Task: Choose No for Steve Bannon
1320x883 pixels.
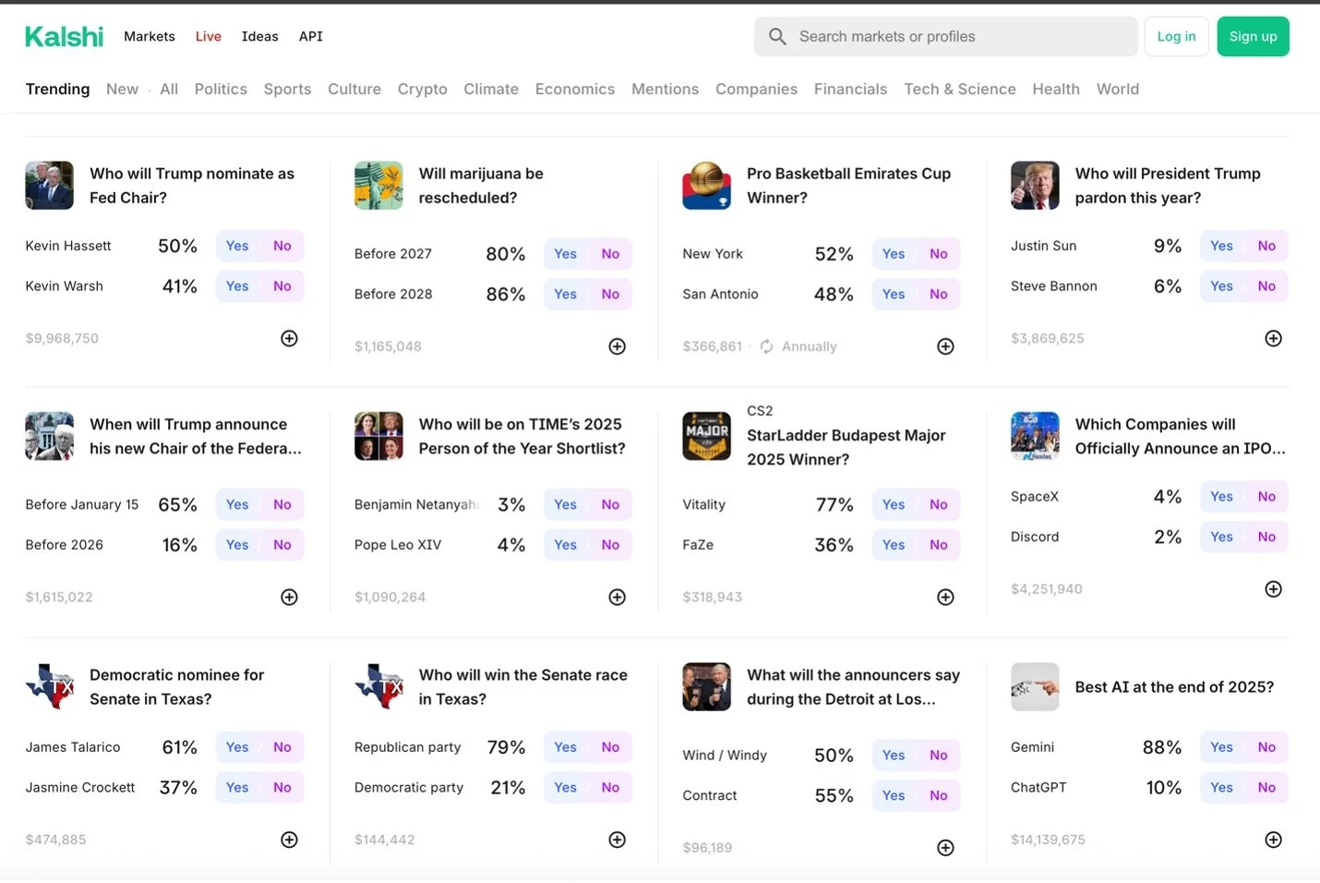Action: (1266, 286)
